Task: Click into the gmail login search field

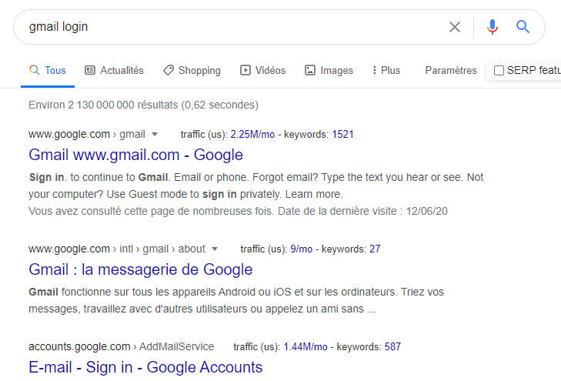Action: click(231, 27)
